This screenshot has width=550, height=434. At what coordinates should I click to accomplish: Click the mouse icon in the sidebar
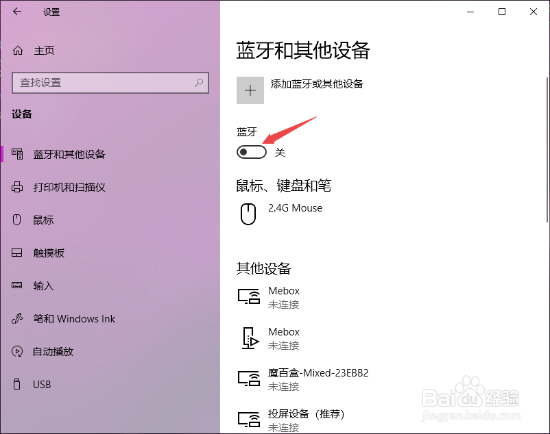coord(16,220)
